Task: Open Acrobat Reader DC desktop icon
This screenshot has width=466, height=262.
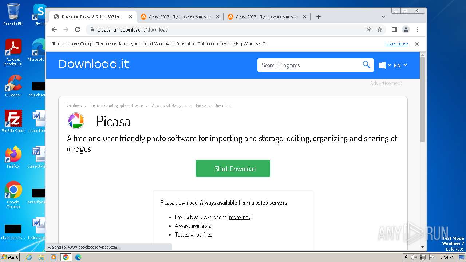Action: [x=13, y=52]
